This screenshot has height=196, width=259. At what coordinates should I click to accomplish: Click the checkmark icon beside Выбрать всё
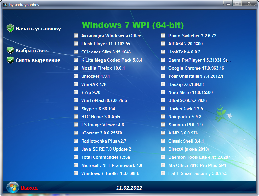point(11,51)
